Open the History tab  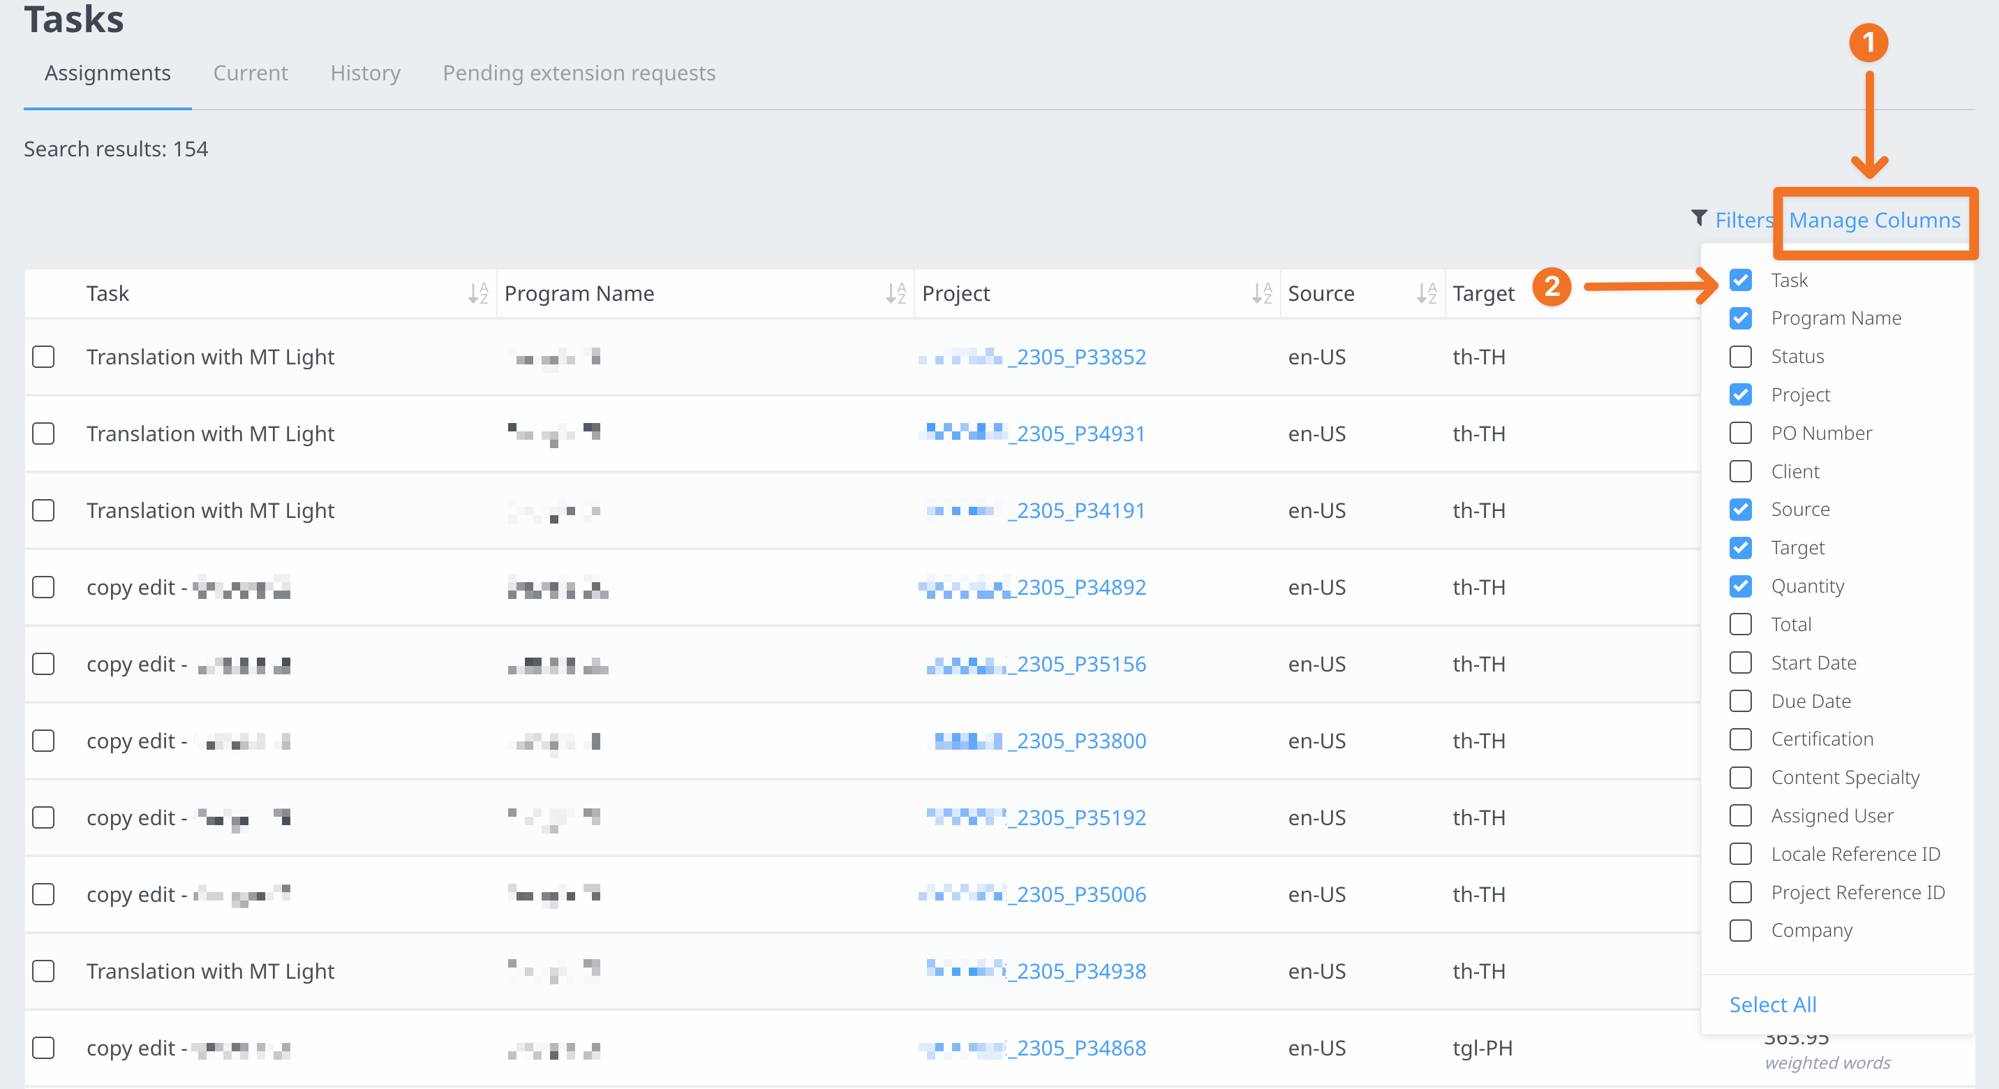point(366,73)
